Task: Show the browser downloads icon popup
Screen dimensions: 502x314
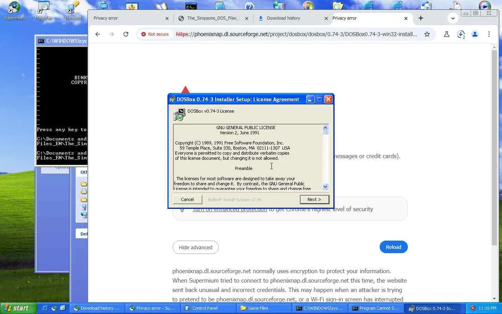Action: tap(461, 34)
